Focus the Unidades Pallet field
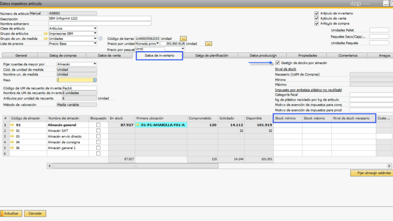 pos(379,30)
